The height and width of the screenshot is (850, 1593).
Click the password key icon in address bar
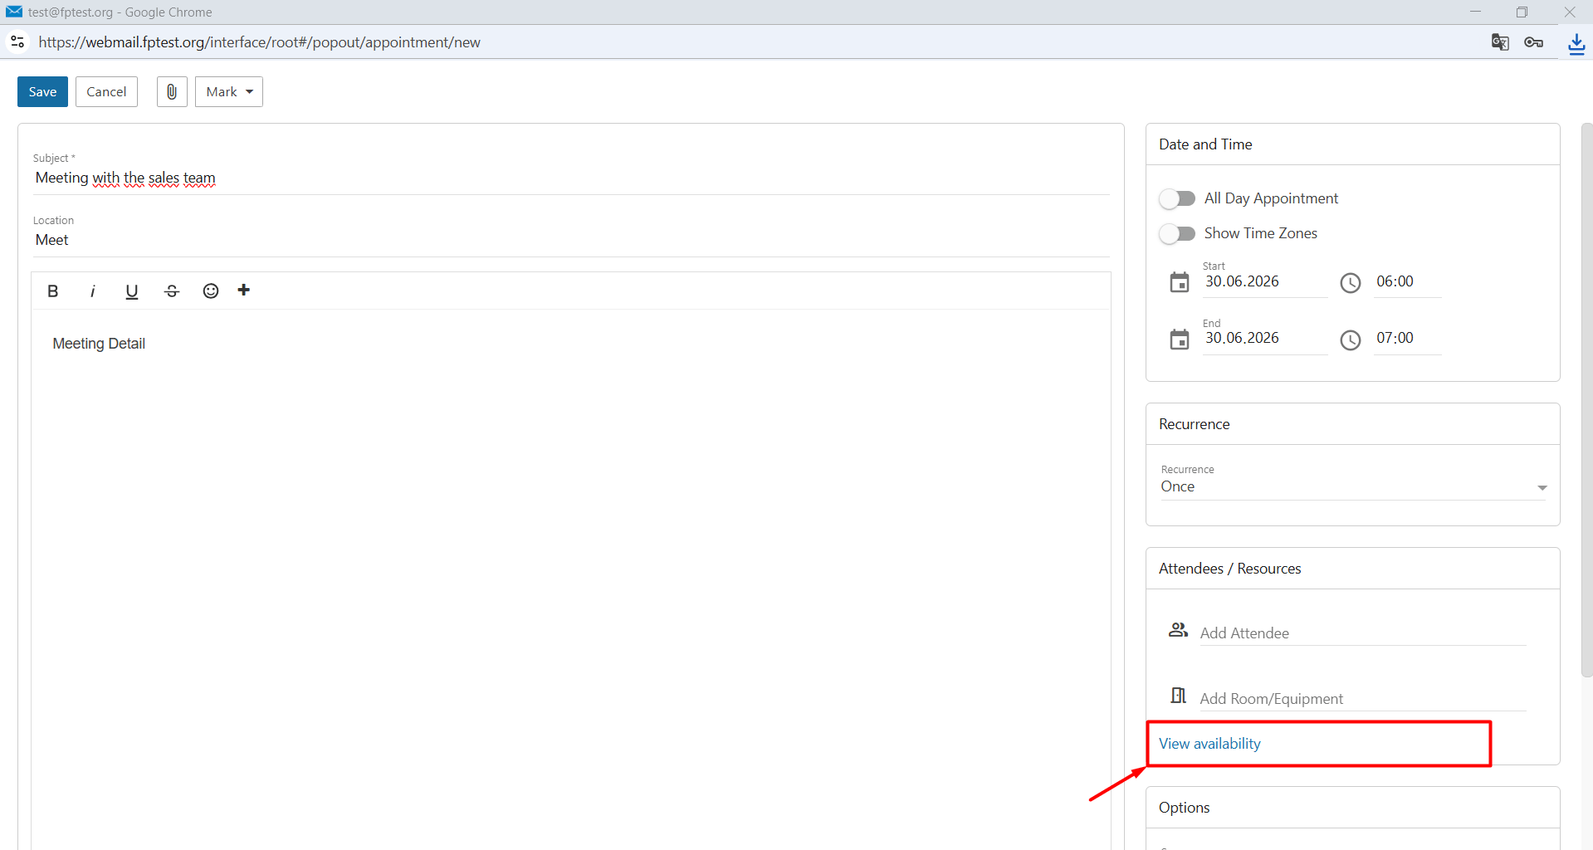point(1533,42)
